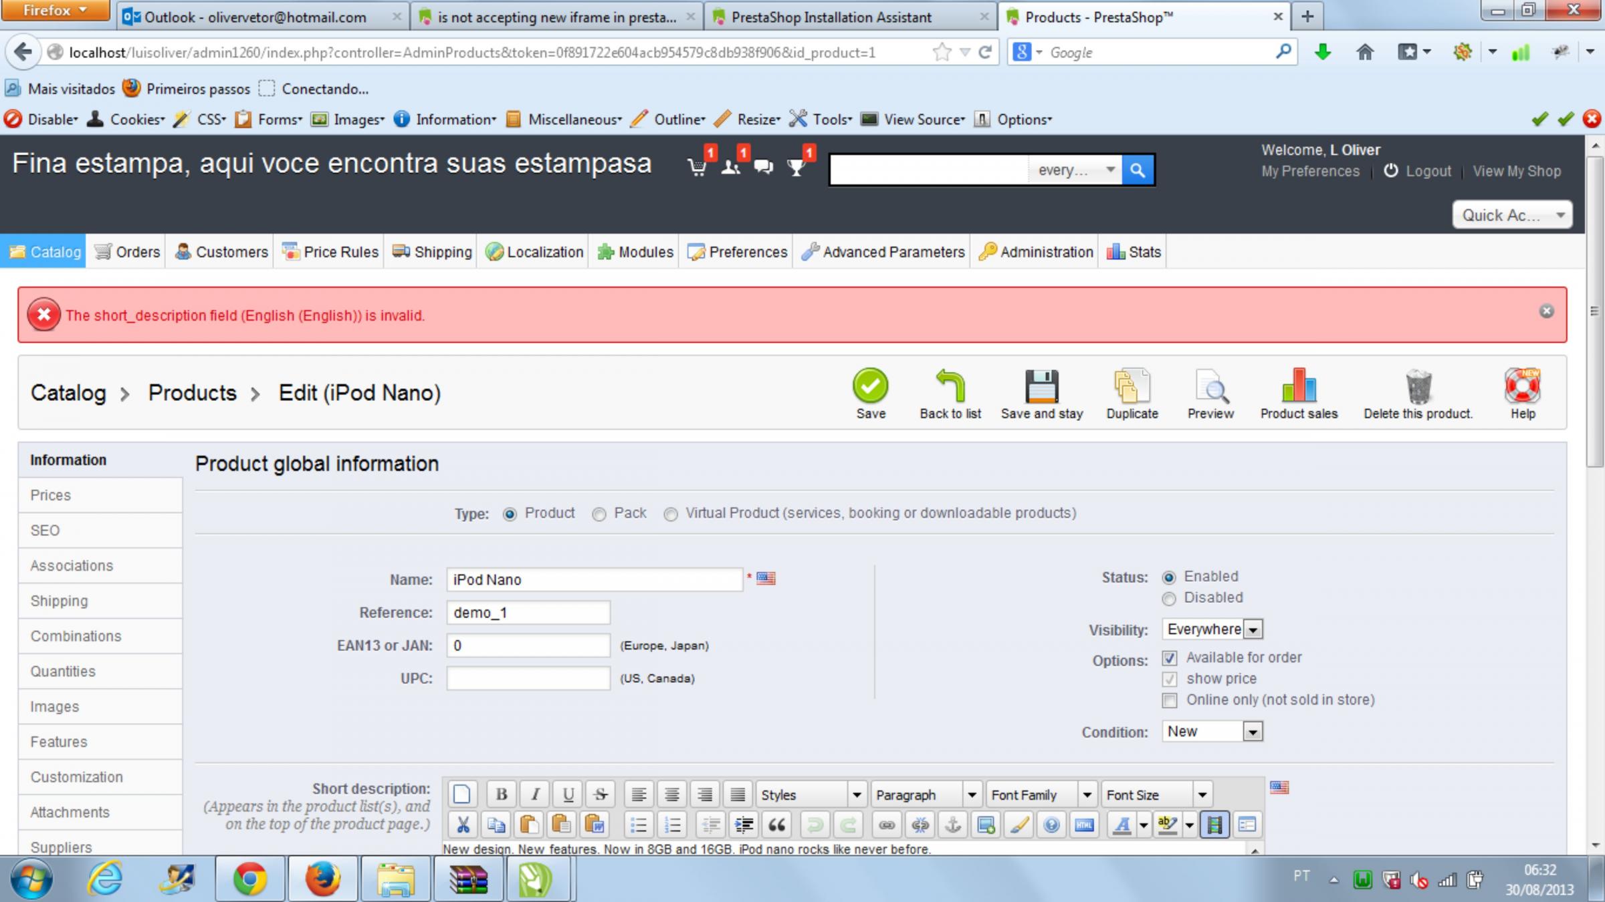
Task: Toggle show price checkbox
Action: [1170, 680]
